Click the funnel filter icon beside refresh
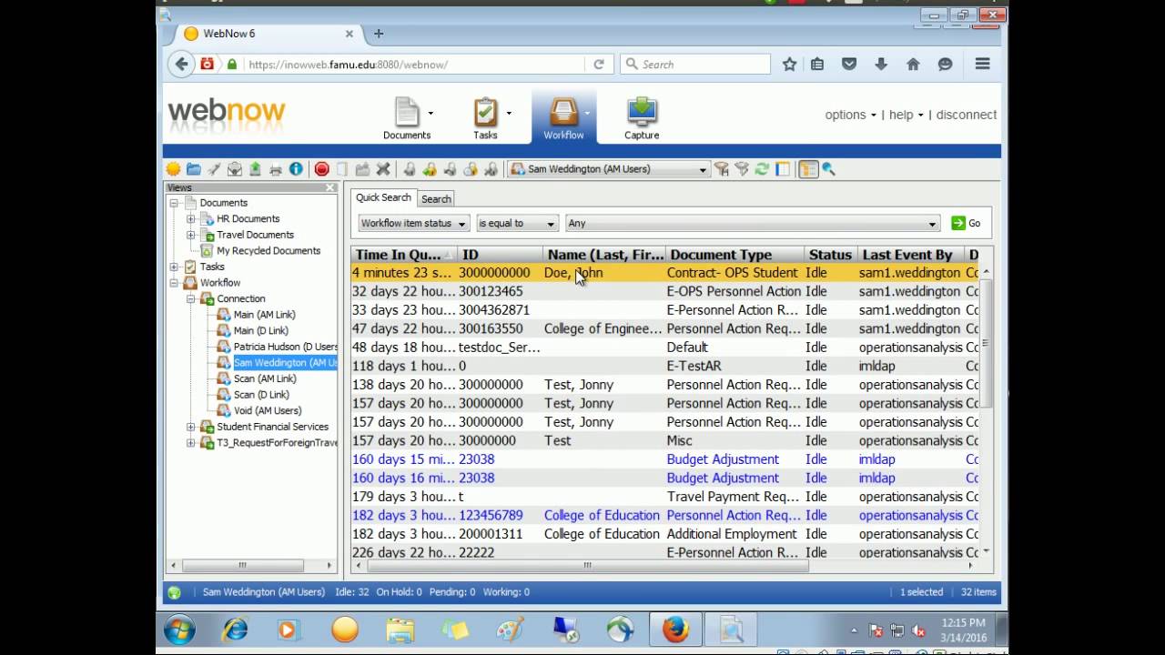Screen dimensions: 1165x655 (x=742, y=169)
